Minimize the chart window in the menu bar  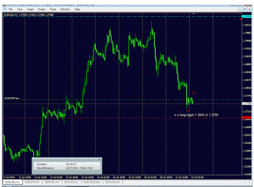[241, 9]
